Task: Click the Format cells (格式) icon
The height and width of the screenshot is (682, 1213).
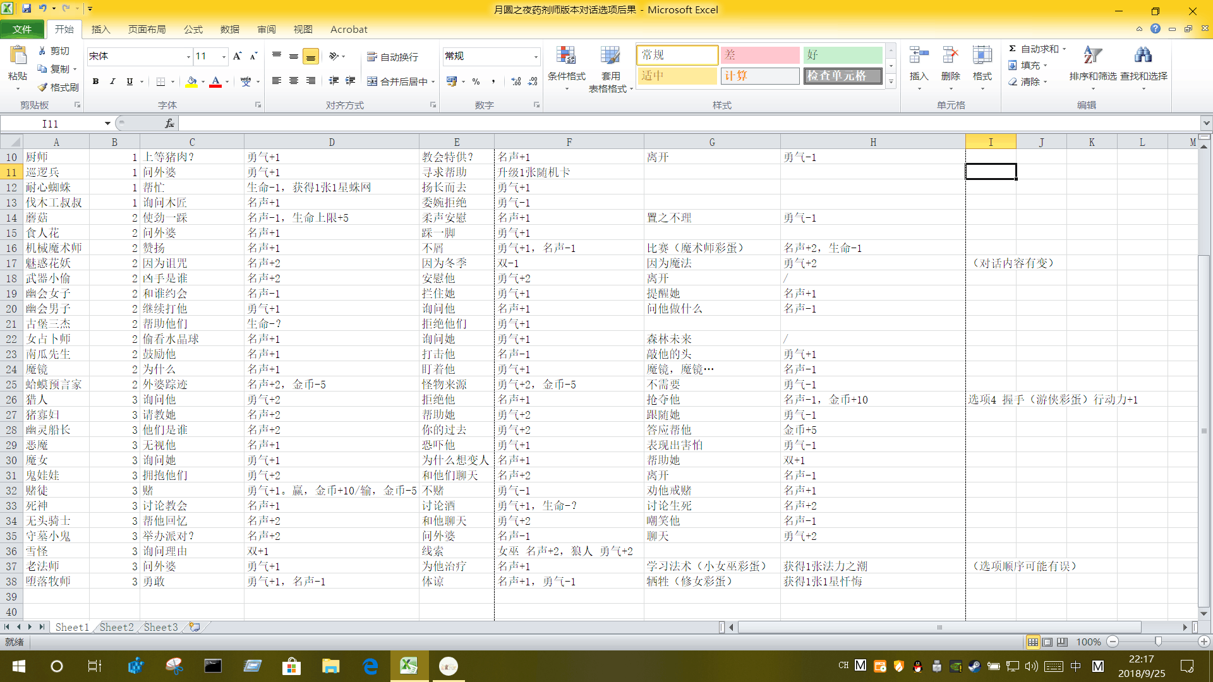Action: click(982, 56)
